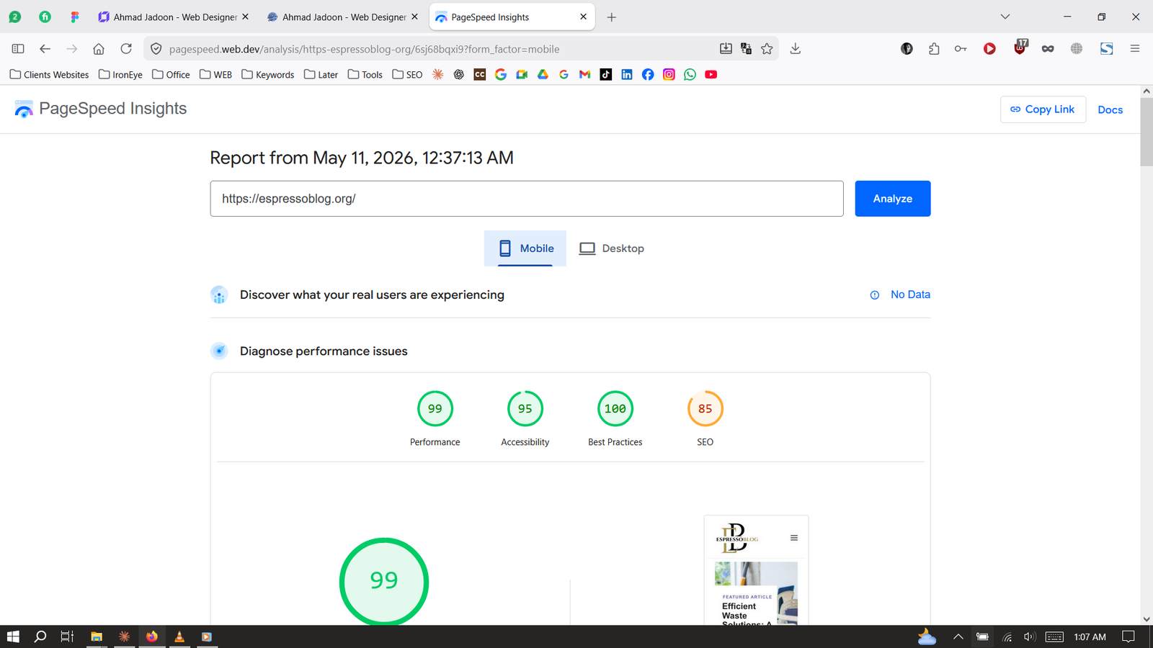The image size is (1153, 648).
Task: Open the Firefox application menu hamburger
Action: [x=1134, y=49]
